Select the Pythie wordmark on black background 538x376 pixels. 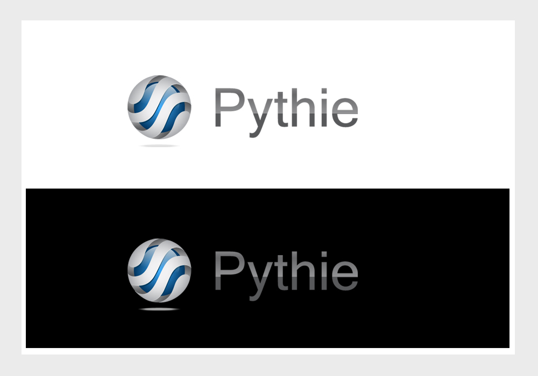[x=287, y=276]
